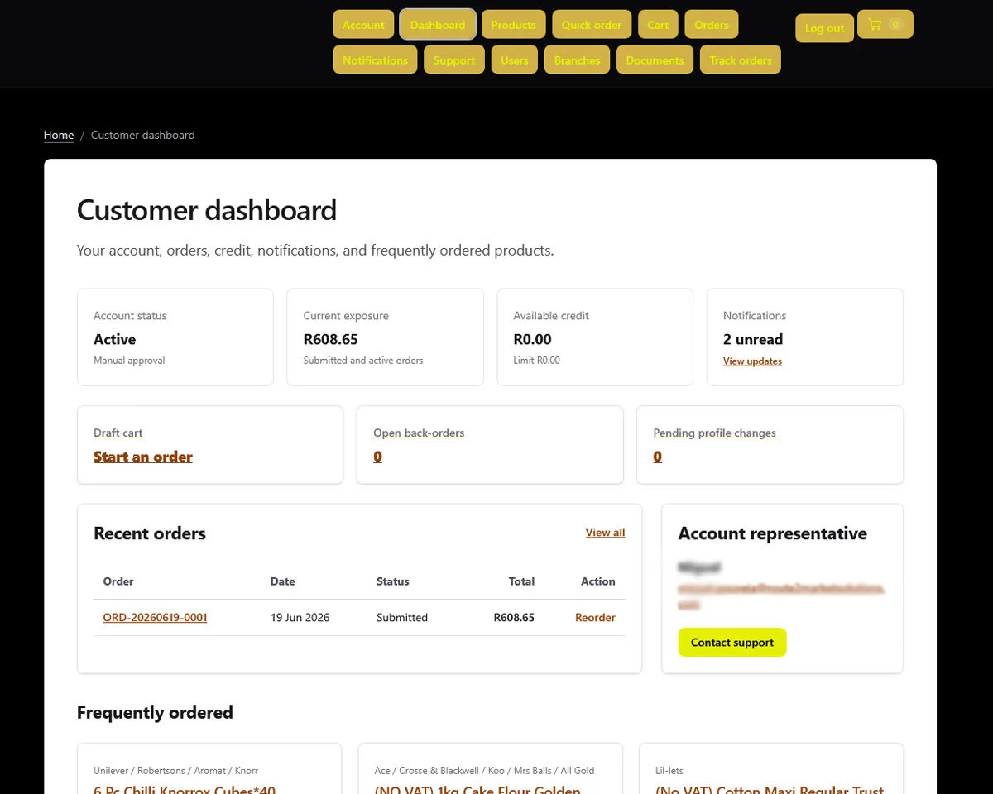Open the 1kg Cake Flour Golden product
The height and width of the screenshot is (794, 993).
point(477,790)
